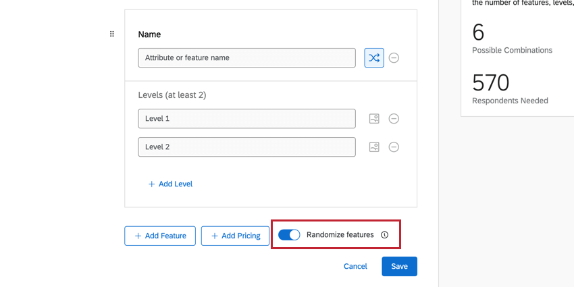Focus the Level 2 text field
574x287 pixels.
click(246, 147)
